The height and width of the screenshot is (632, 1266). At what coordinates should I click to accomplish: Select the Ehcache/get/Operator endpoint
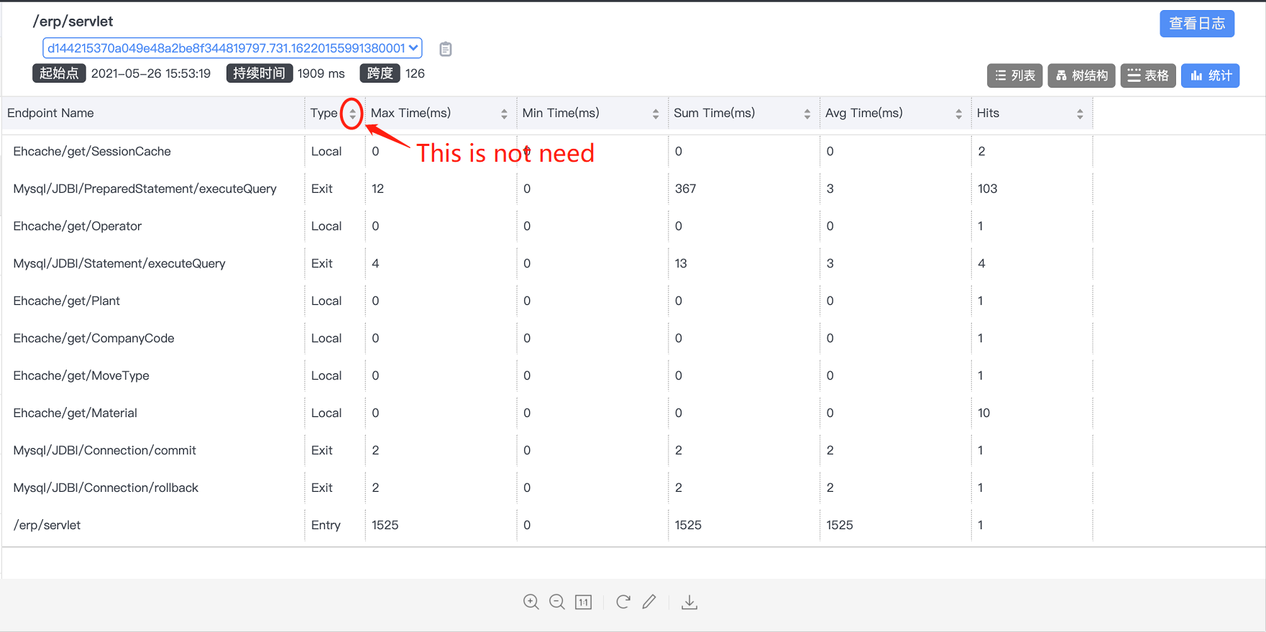[x=78, y=226]
